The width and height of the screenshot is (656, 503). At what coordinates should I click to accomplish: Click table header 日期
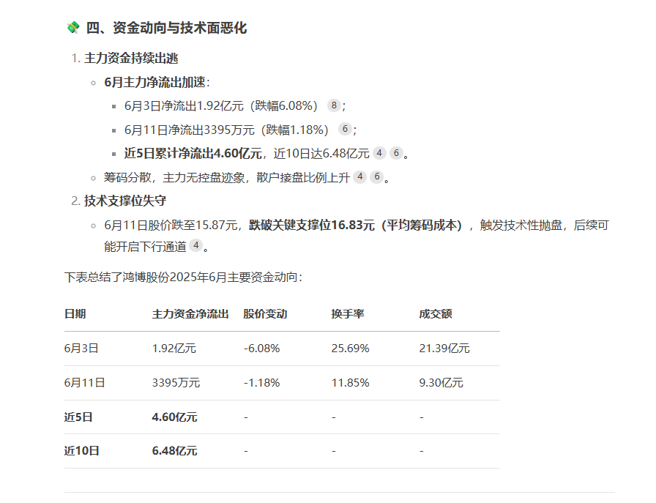click(x=75, y=314)
